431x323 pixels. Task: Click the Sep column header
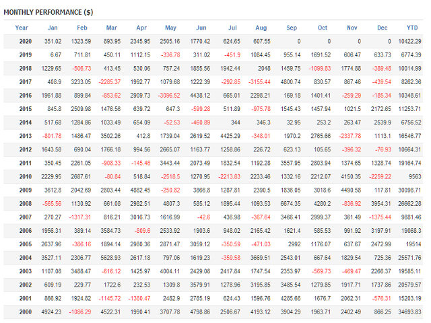[x=292, y=28]
